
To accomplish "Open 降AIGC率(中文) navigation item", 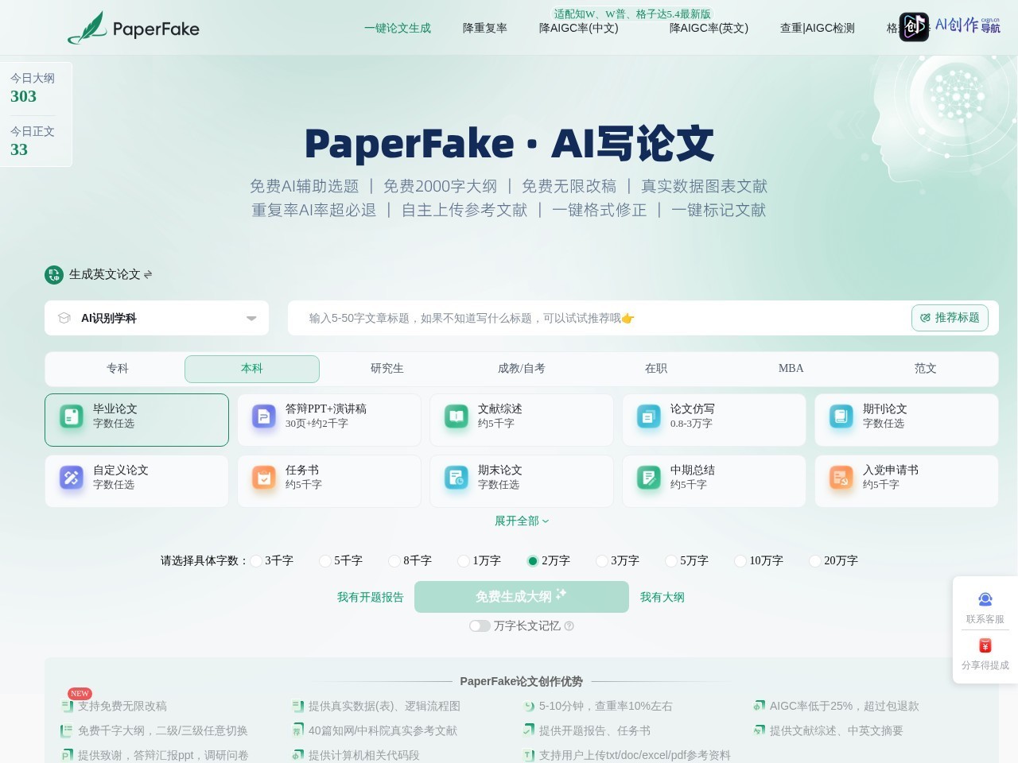I will pos(579,28).
